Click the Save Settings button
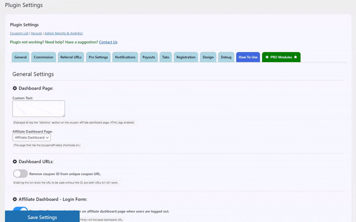Screen dimensions: 356x222 coord(42,216)
